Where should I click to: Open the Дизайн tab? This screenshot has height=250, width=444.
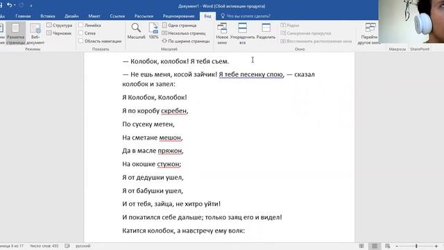click(71, 16)
